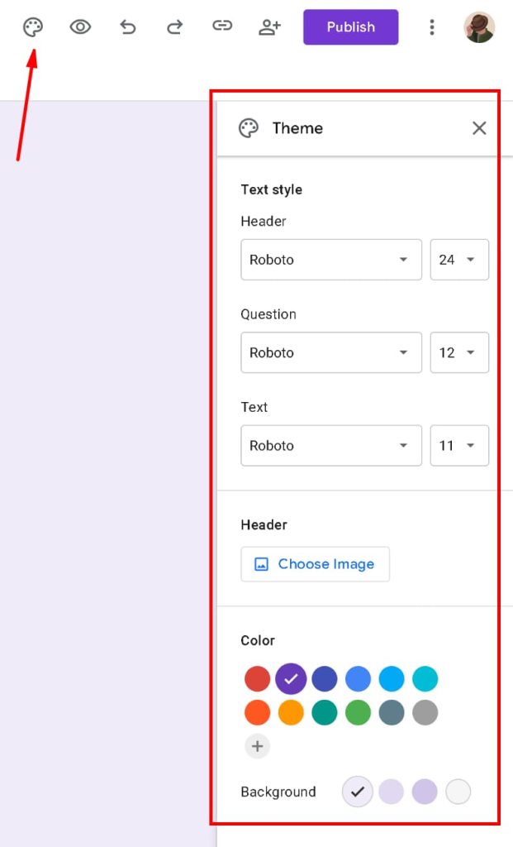Add a custom color with plus button
Screen dimensions: 513x847
[x=257, y=746]
